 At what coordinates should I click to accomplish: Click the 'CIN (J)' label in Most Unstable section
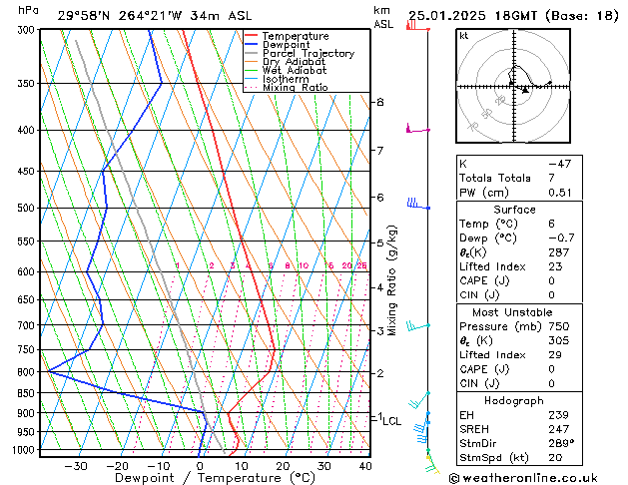pyautogui.click(x=479, y=383)
